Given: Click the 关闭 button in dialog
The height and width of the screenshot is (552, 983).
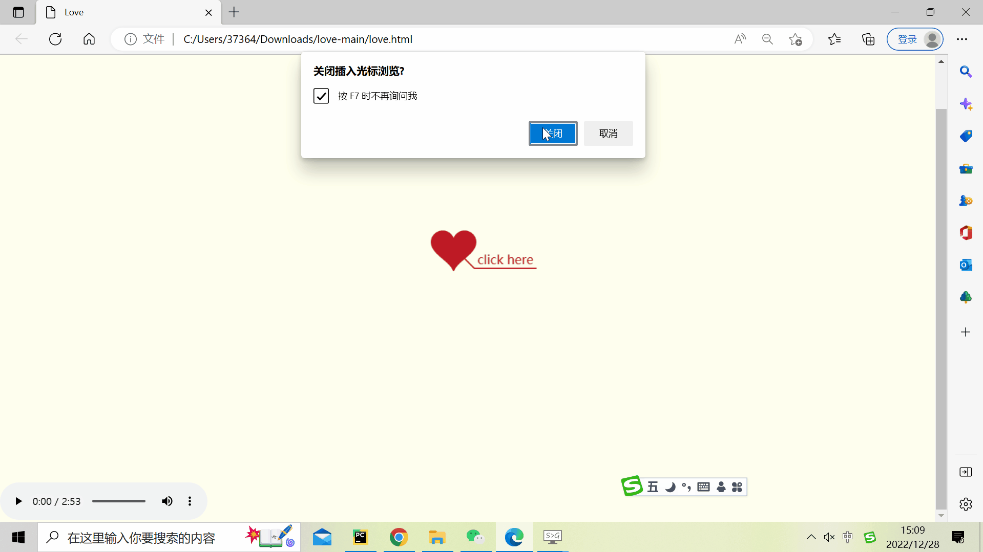Looking at the screenshot, I should [x=553, y=134].
